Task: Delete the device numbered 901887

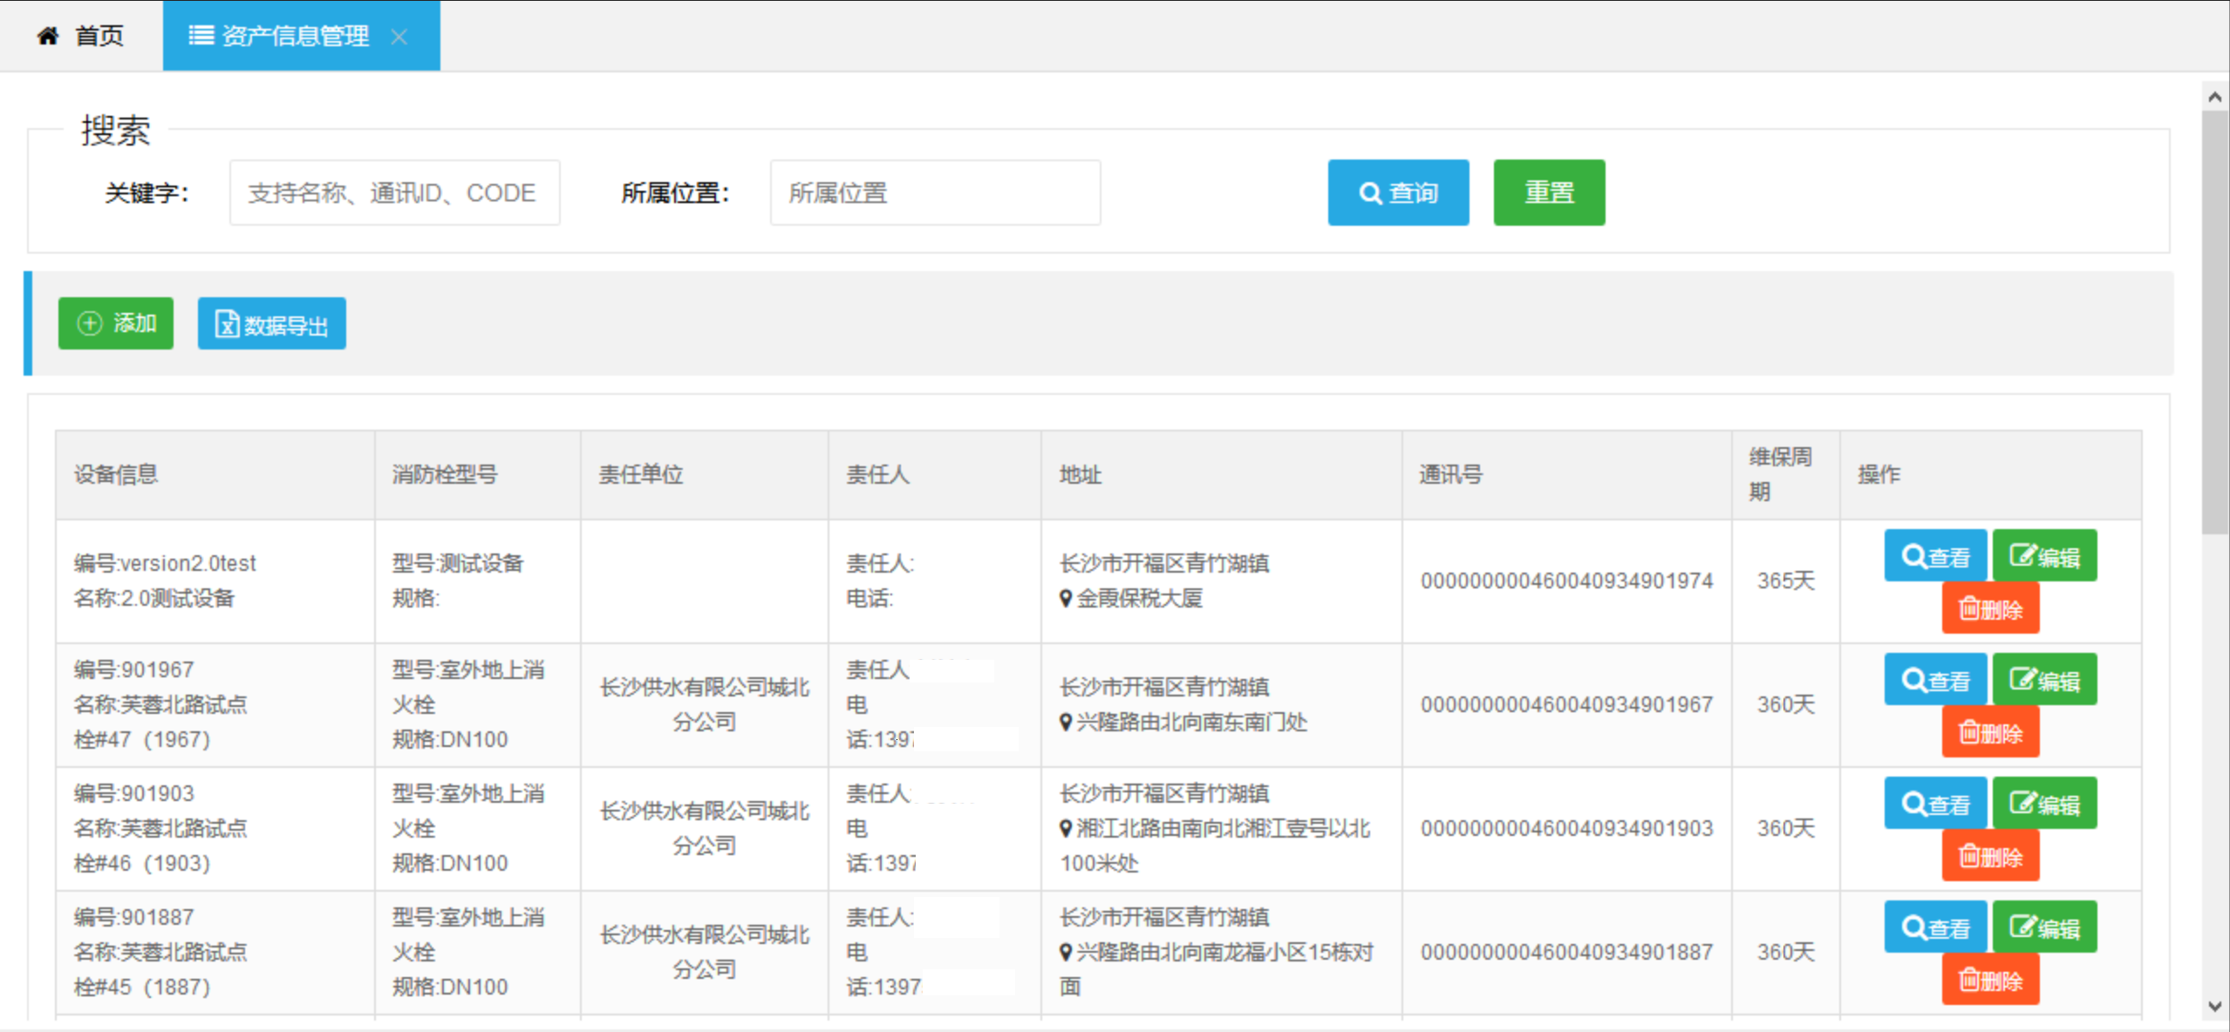Action: pos(1989,981)
